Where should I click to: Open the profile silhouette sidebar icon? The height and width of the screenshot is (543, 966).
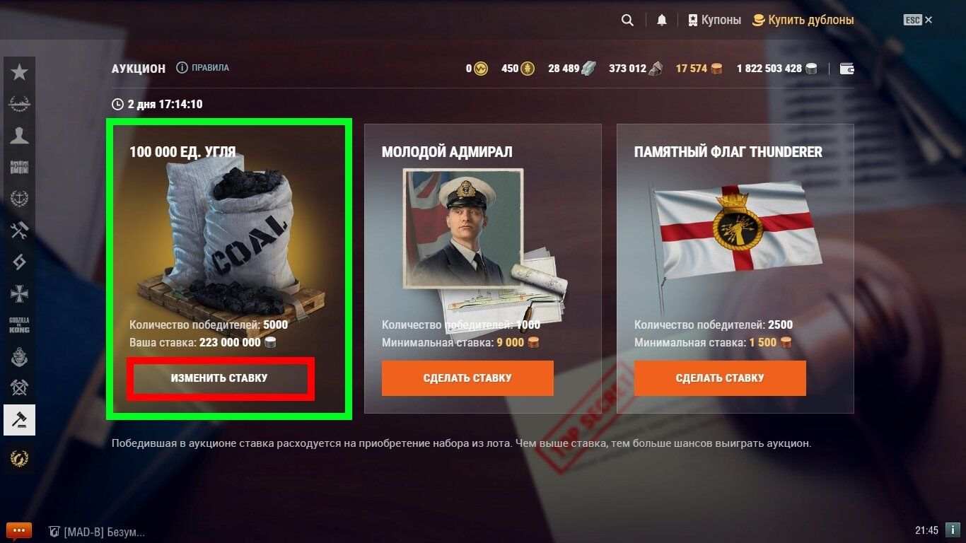coord(19,136)
